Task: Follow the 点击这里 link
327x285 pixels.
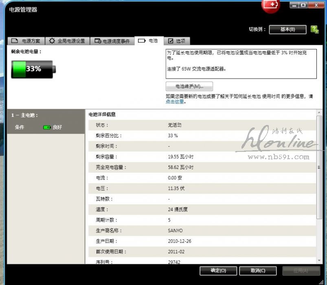Action: coord(175,102)
